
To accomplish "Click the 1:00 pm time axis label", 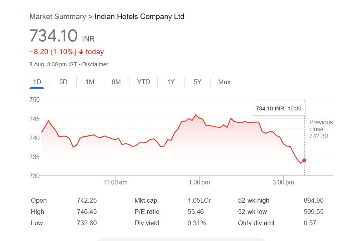I will [199, 182].
